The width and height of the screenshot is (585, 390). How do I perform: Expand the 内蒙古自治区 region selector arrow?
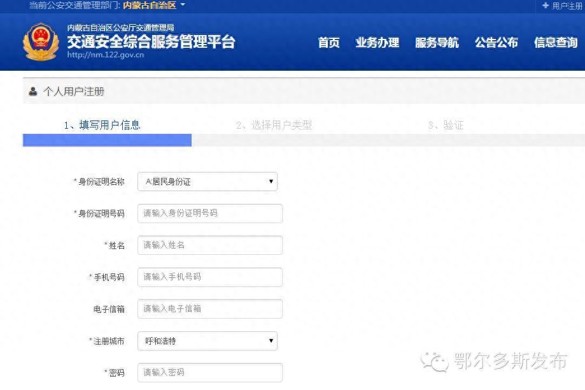(x=183, y=5)
